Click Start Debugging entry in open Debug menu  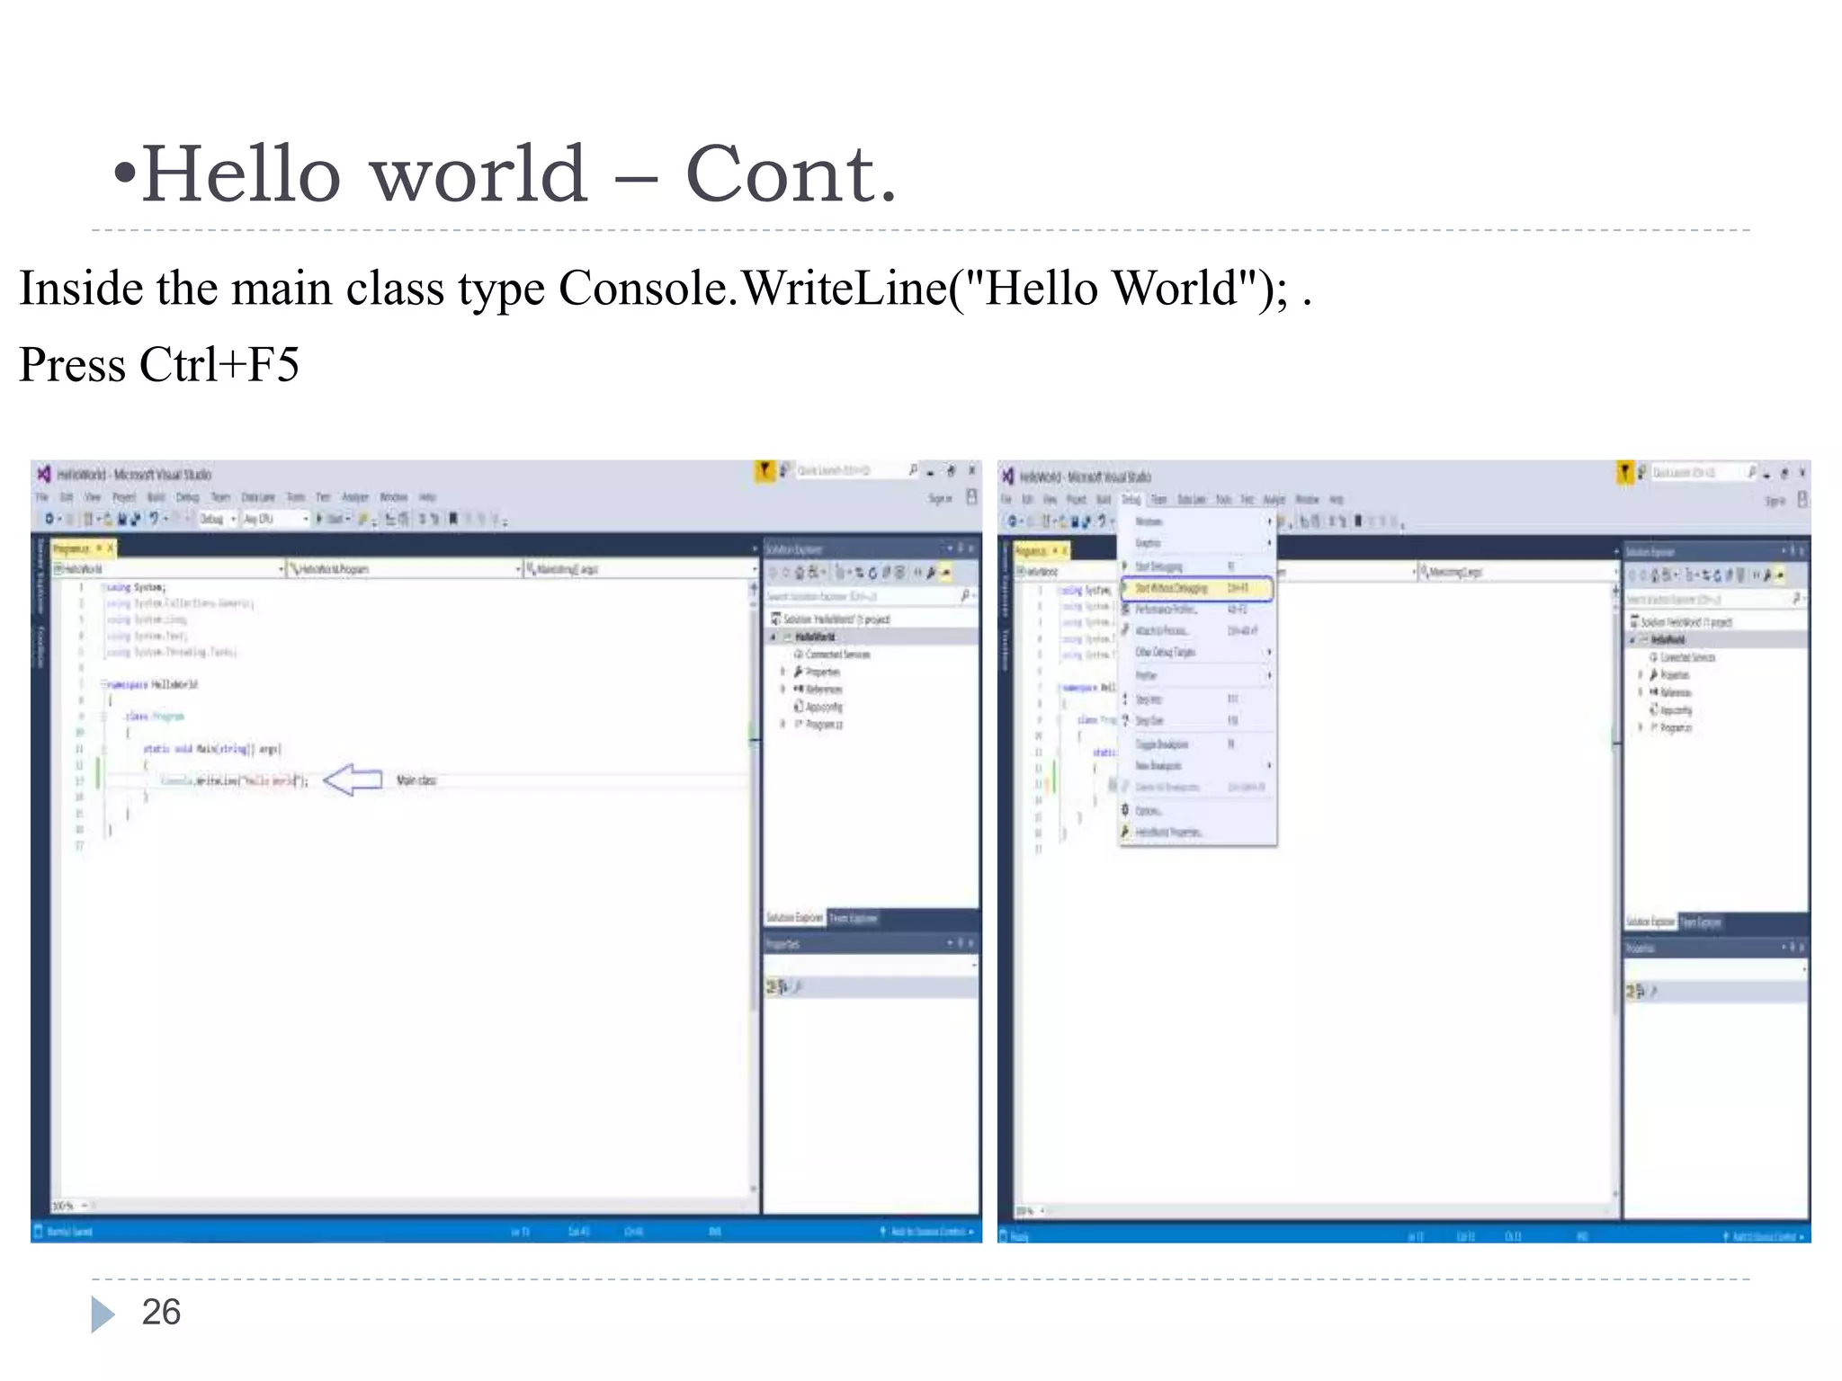(1158, 566)
